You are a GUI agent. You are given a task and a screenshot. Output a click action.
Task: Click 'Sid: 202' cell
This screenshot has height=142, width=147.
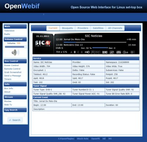pos(122,82)
